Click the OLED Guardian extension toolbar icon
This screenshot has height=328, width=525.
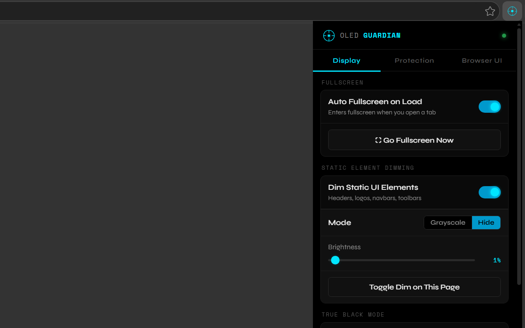512,11
